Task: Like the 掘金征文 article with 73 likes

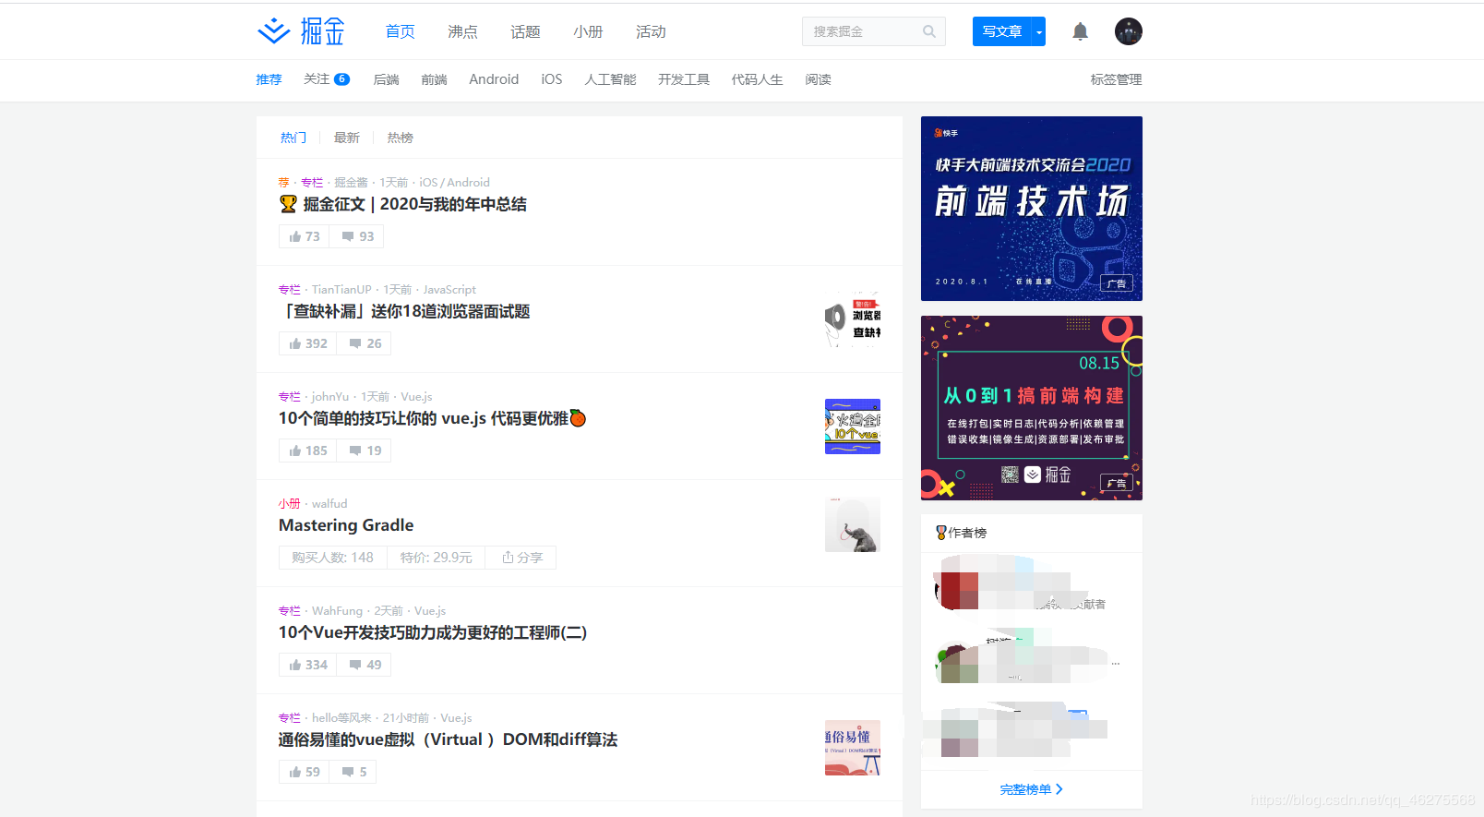Action: coord(305,236)
